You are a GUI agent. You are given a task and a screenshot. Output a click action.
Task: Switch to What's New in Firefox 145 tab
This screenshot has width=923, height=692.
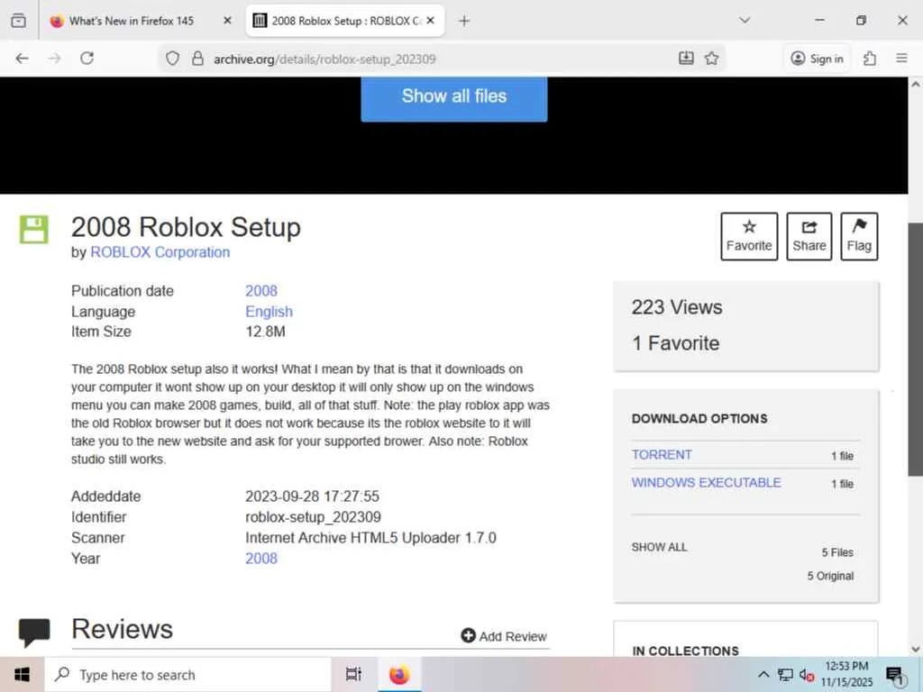[131, 21]
